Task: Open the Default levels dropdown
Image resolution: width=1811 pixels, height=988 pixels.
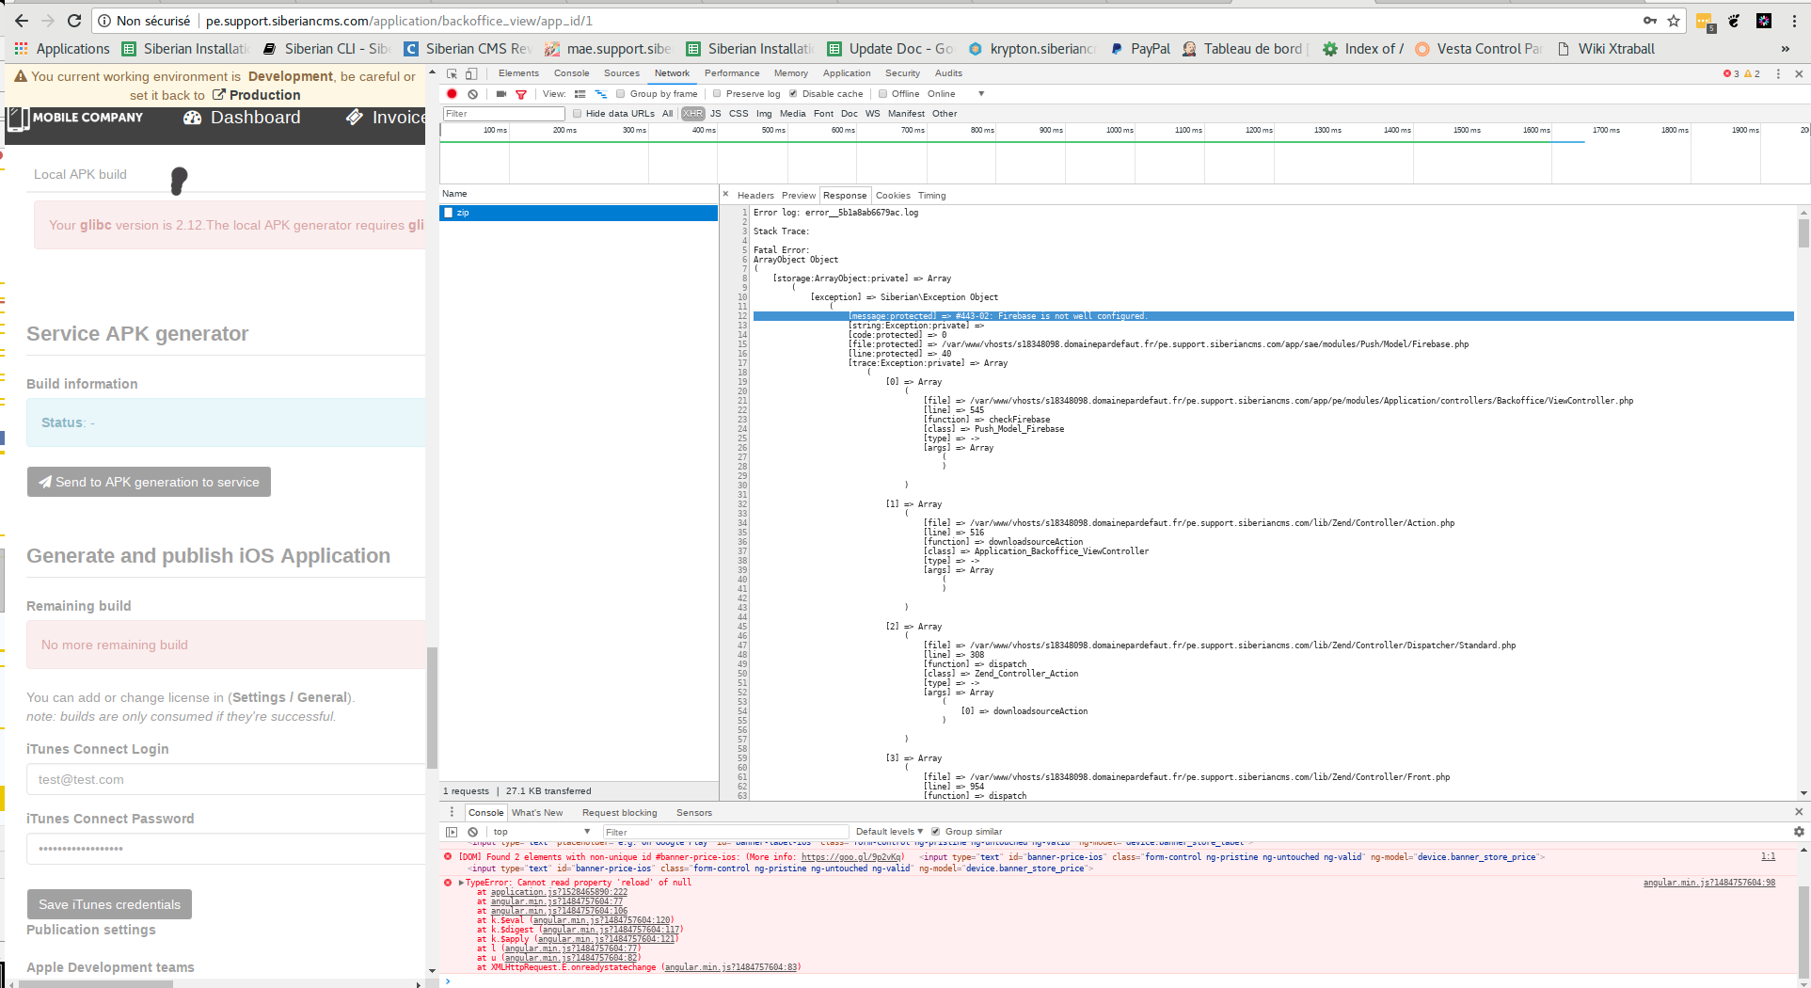Action: pyautogui.click(x=889, y=832)
